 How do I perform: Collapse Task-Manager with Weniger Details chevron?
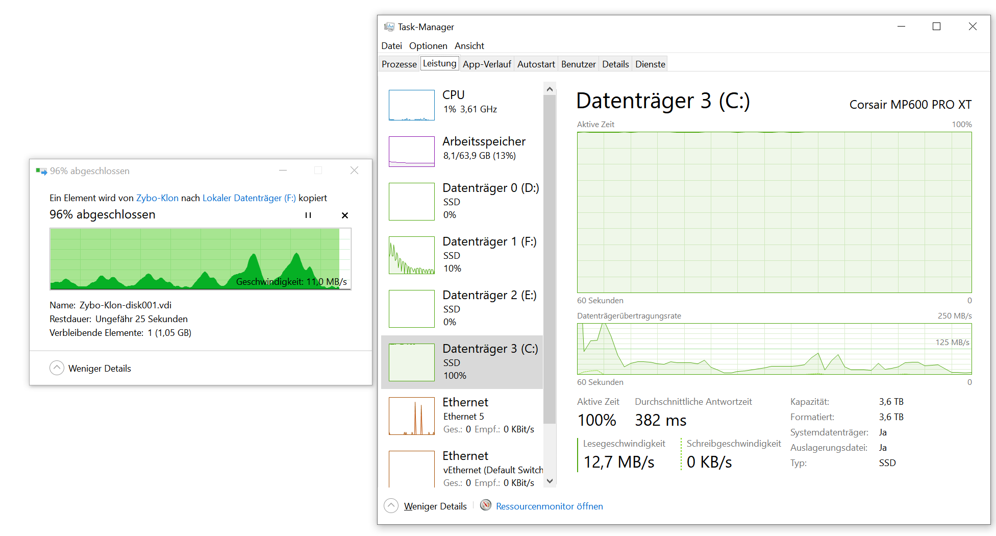click(391, 506)
